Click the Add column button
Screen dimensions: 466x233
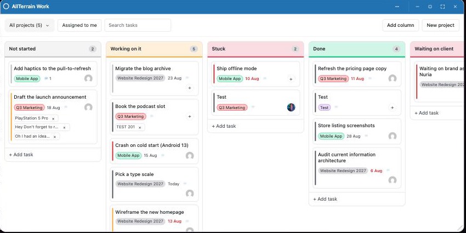tap(400, 25)
